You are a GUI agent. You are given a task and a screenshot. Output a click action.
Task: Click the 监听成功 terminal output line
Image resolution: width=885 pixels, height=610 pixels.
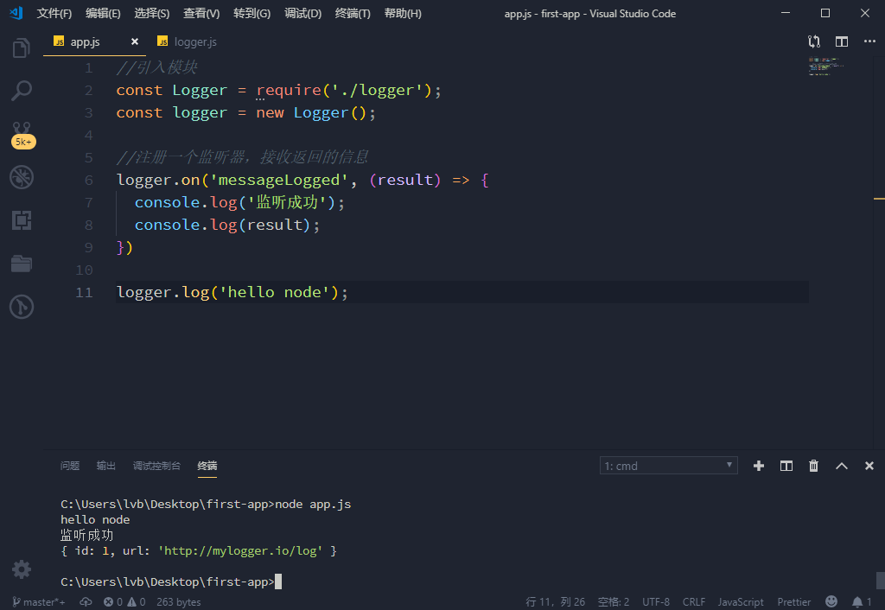tap(87, 535)
